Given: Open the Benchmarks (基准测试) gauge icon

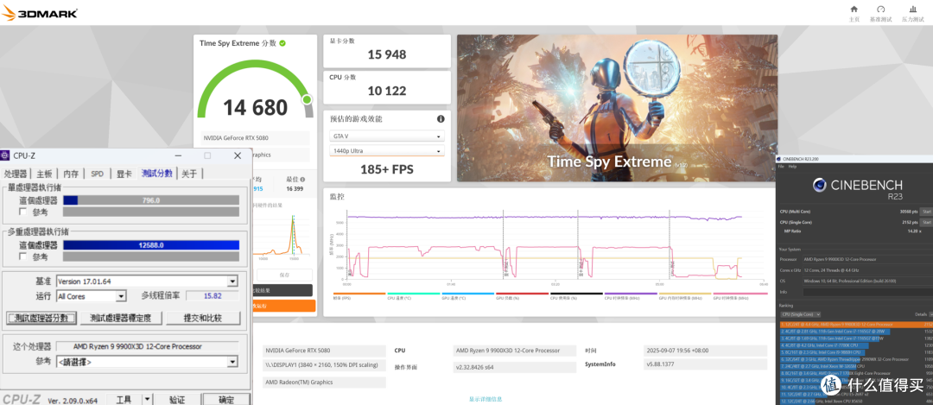Looking at the screenshot, I should 881,9.
